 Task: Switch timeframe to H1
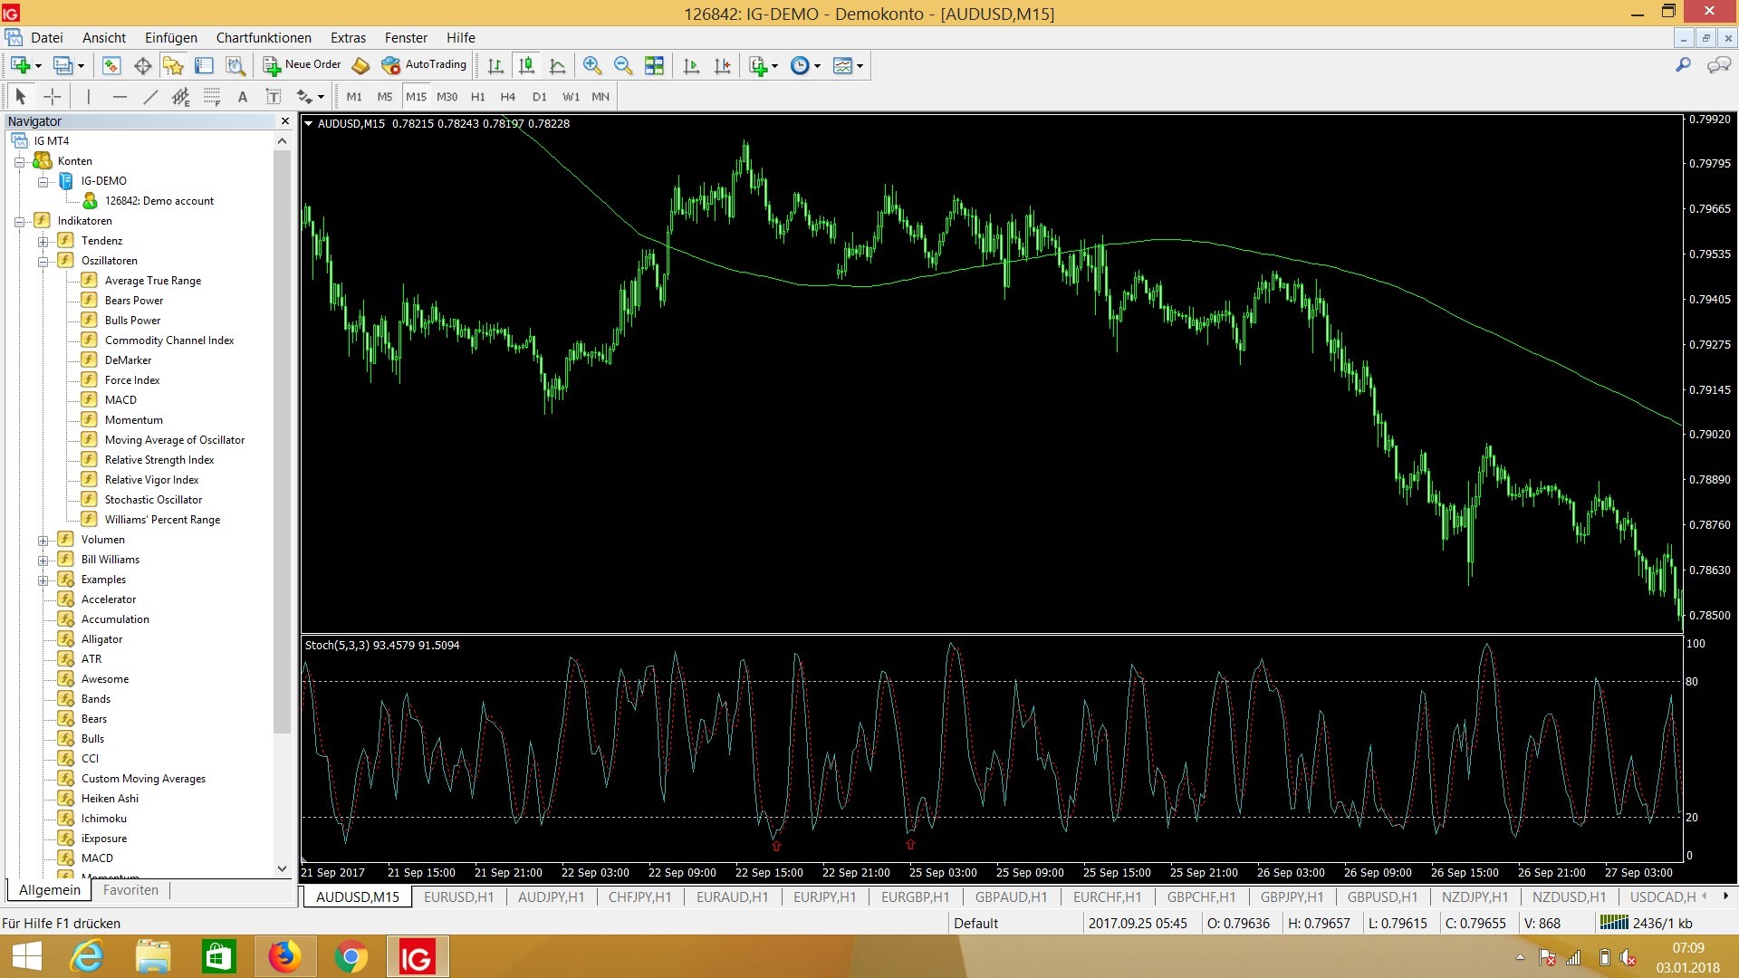pyautogui.click(x=477, y=96)
